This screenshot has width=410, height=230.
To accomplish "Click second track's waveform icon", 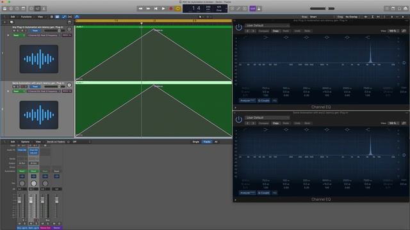I will (39, 115).
